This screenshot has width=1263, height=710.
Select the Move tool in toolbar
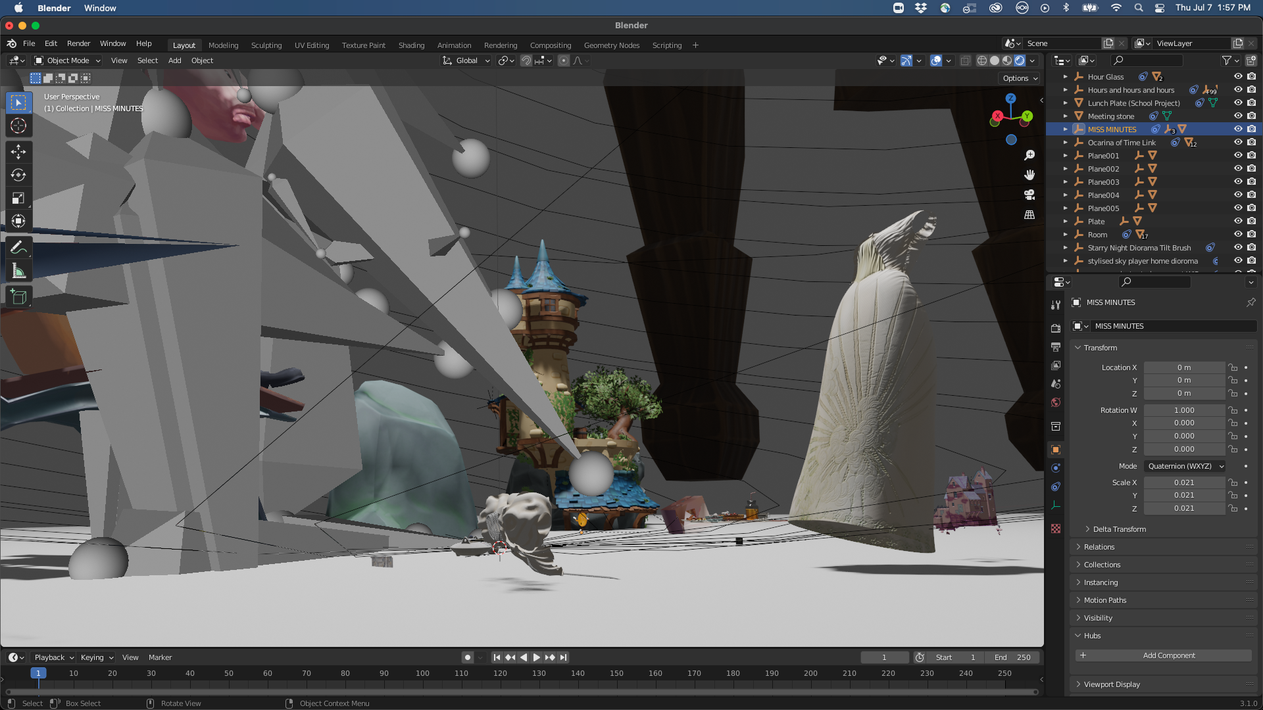[x=18, y=152]
